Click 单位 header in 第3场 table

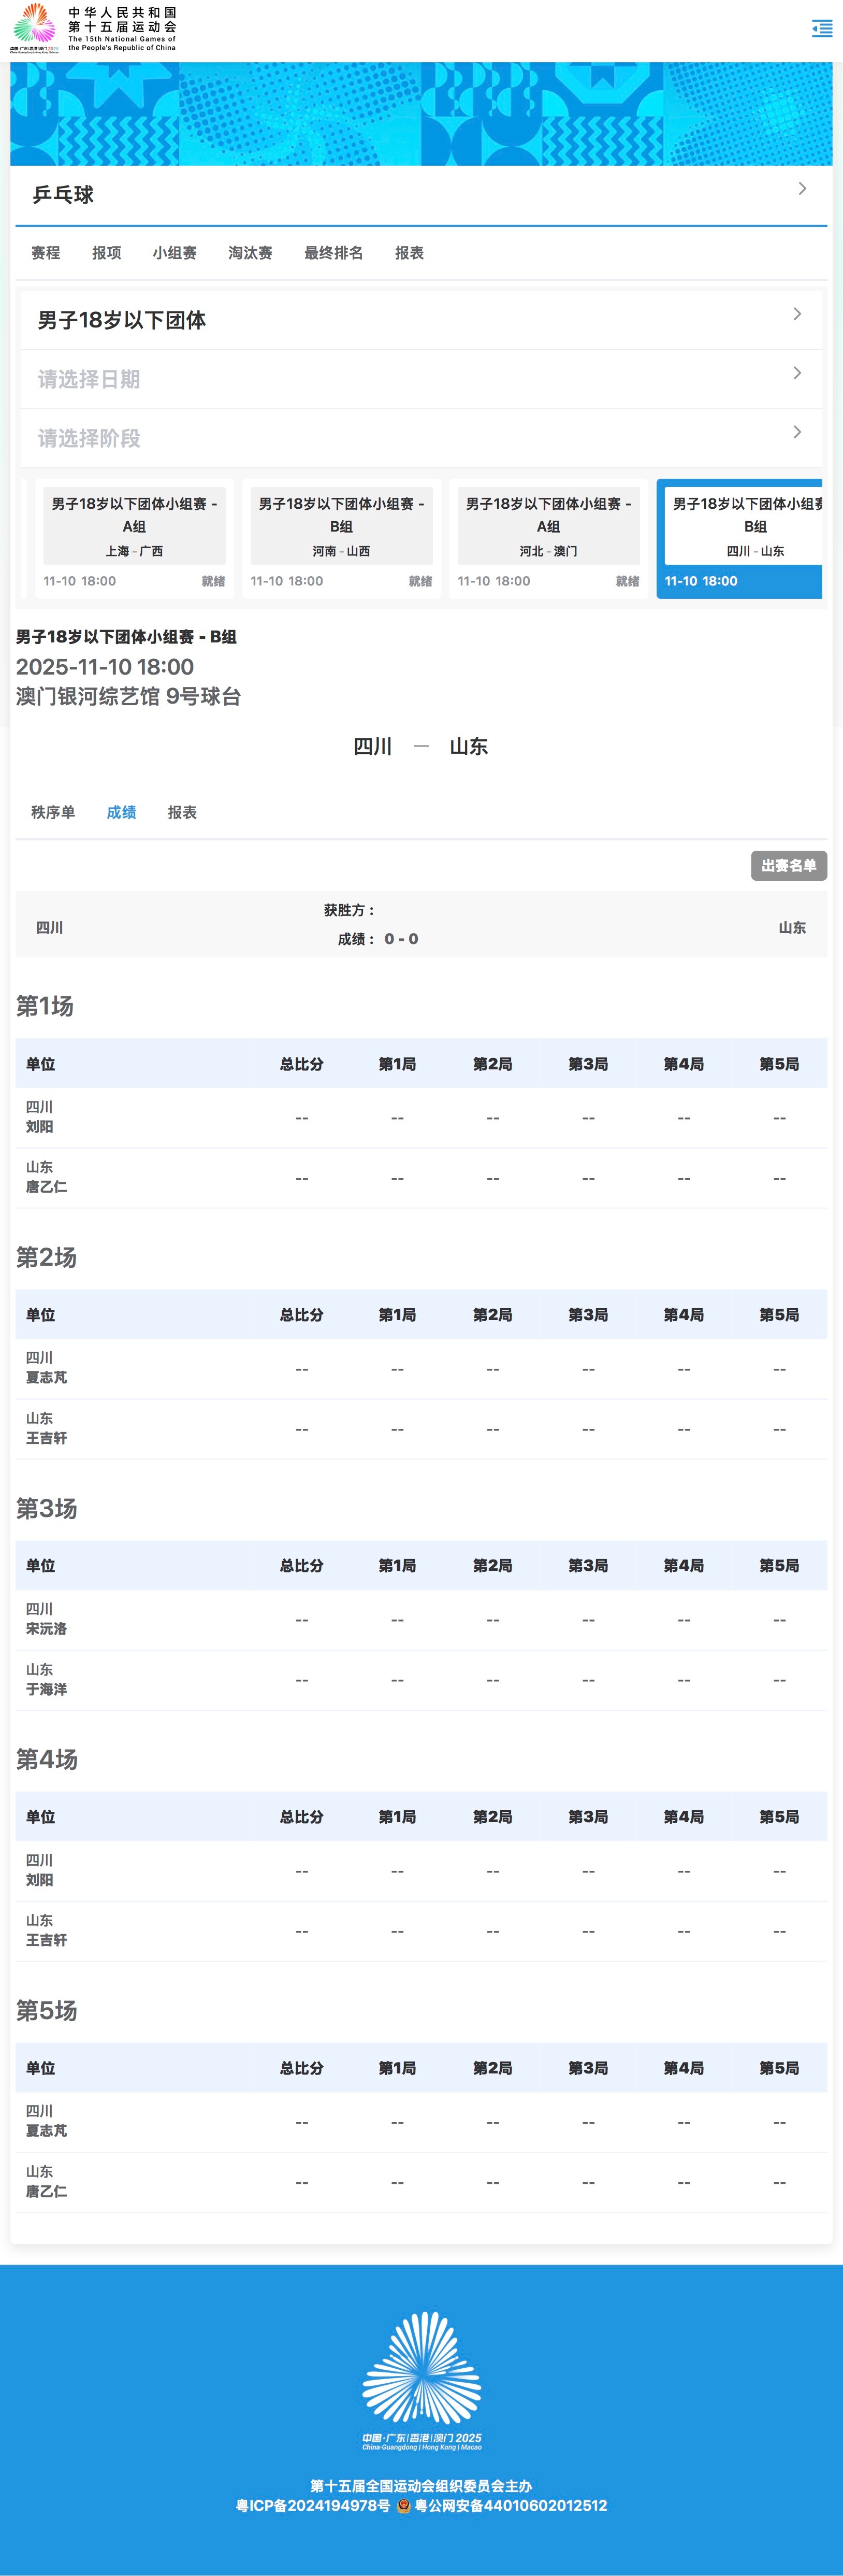(41, 1566)
